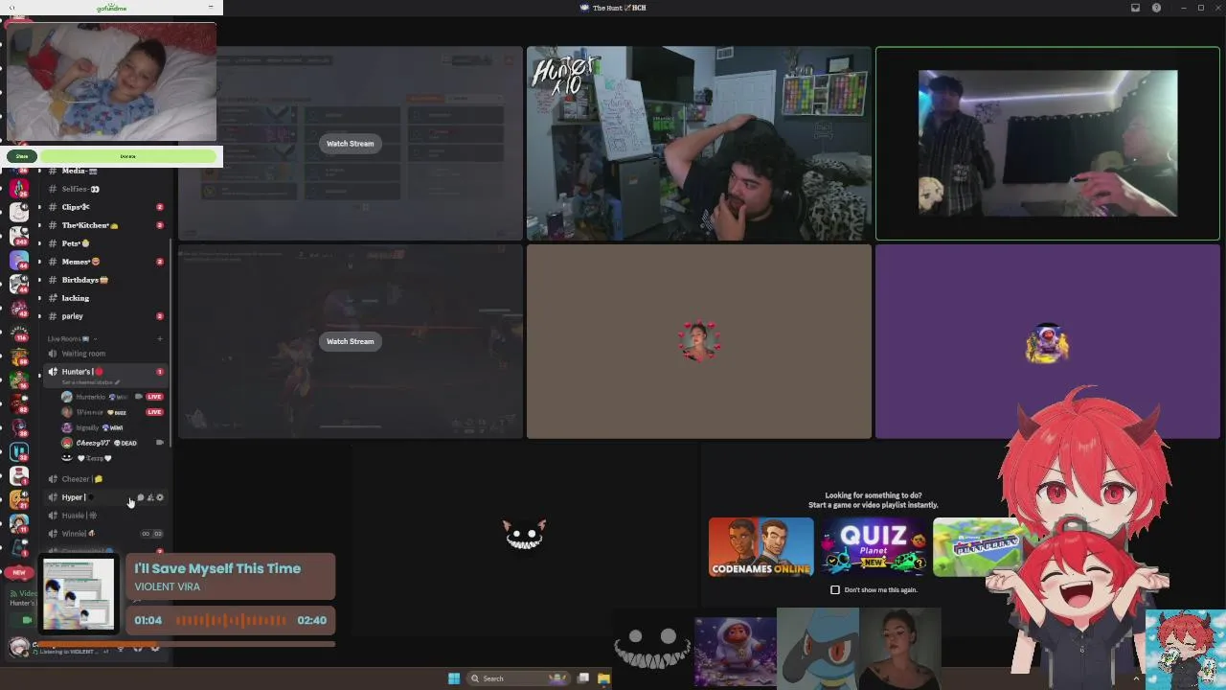Open the Birthdays text channel
Screen dimensions: 1226x690
pos(103,280)
